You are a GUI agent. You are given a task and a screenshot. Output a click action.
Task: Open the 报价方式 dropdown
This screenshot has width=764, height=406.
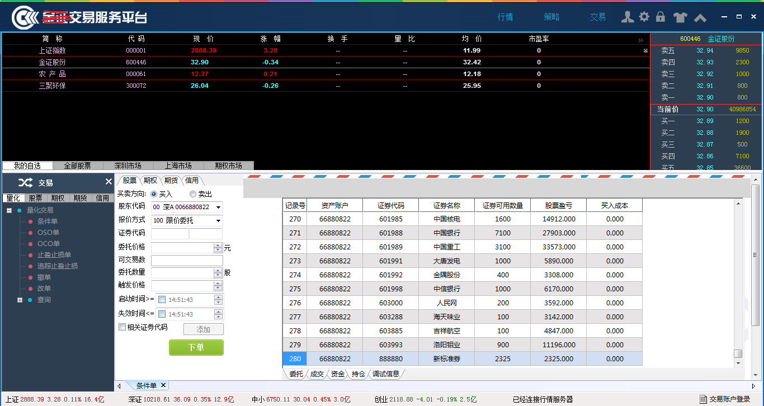218,221
